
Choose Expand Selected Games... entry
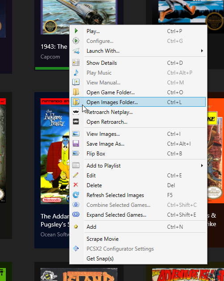138,215
